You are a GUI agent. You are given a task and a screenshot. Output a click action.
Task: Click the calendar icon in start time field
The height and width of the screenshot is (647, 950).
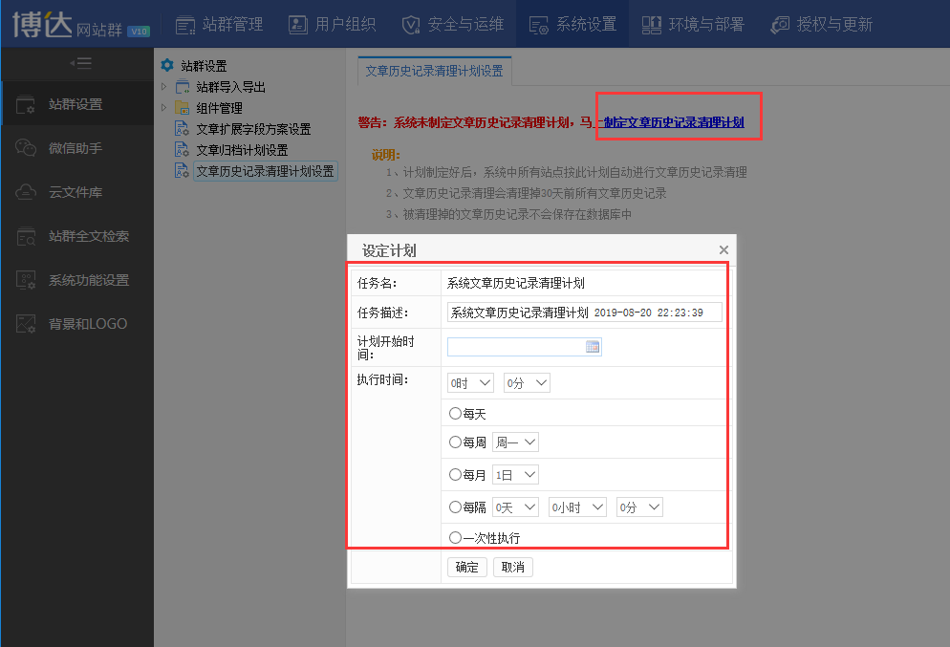point(592,347)
